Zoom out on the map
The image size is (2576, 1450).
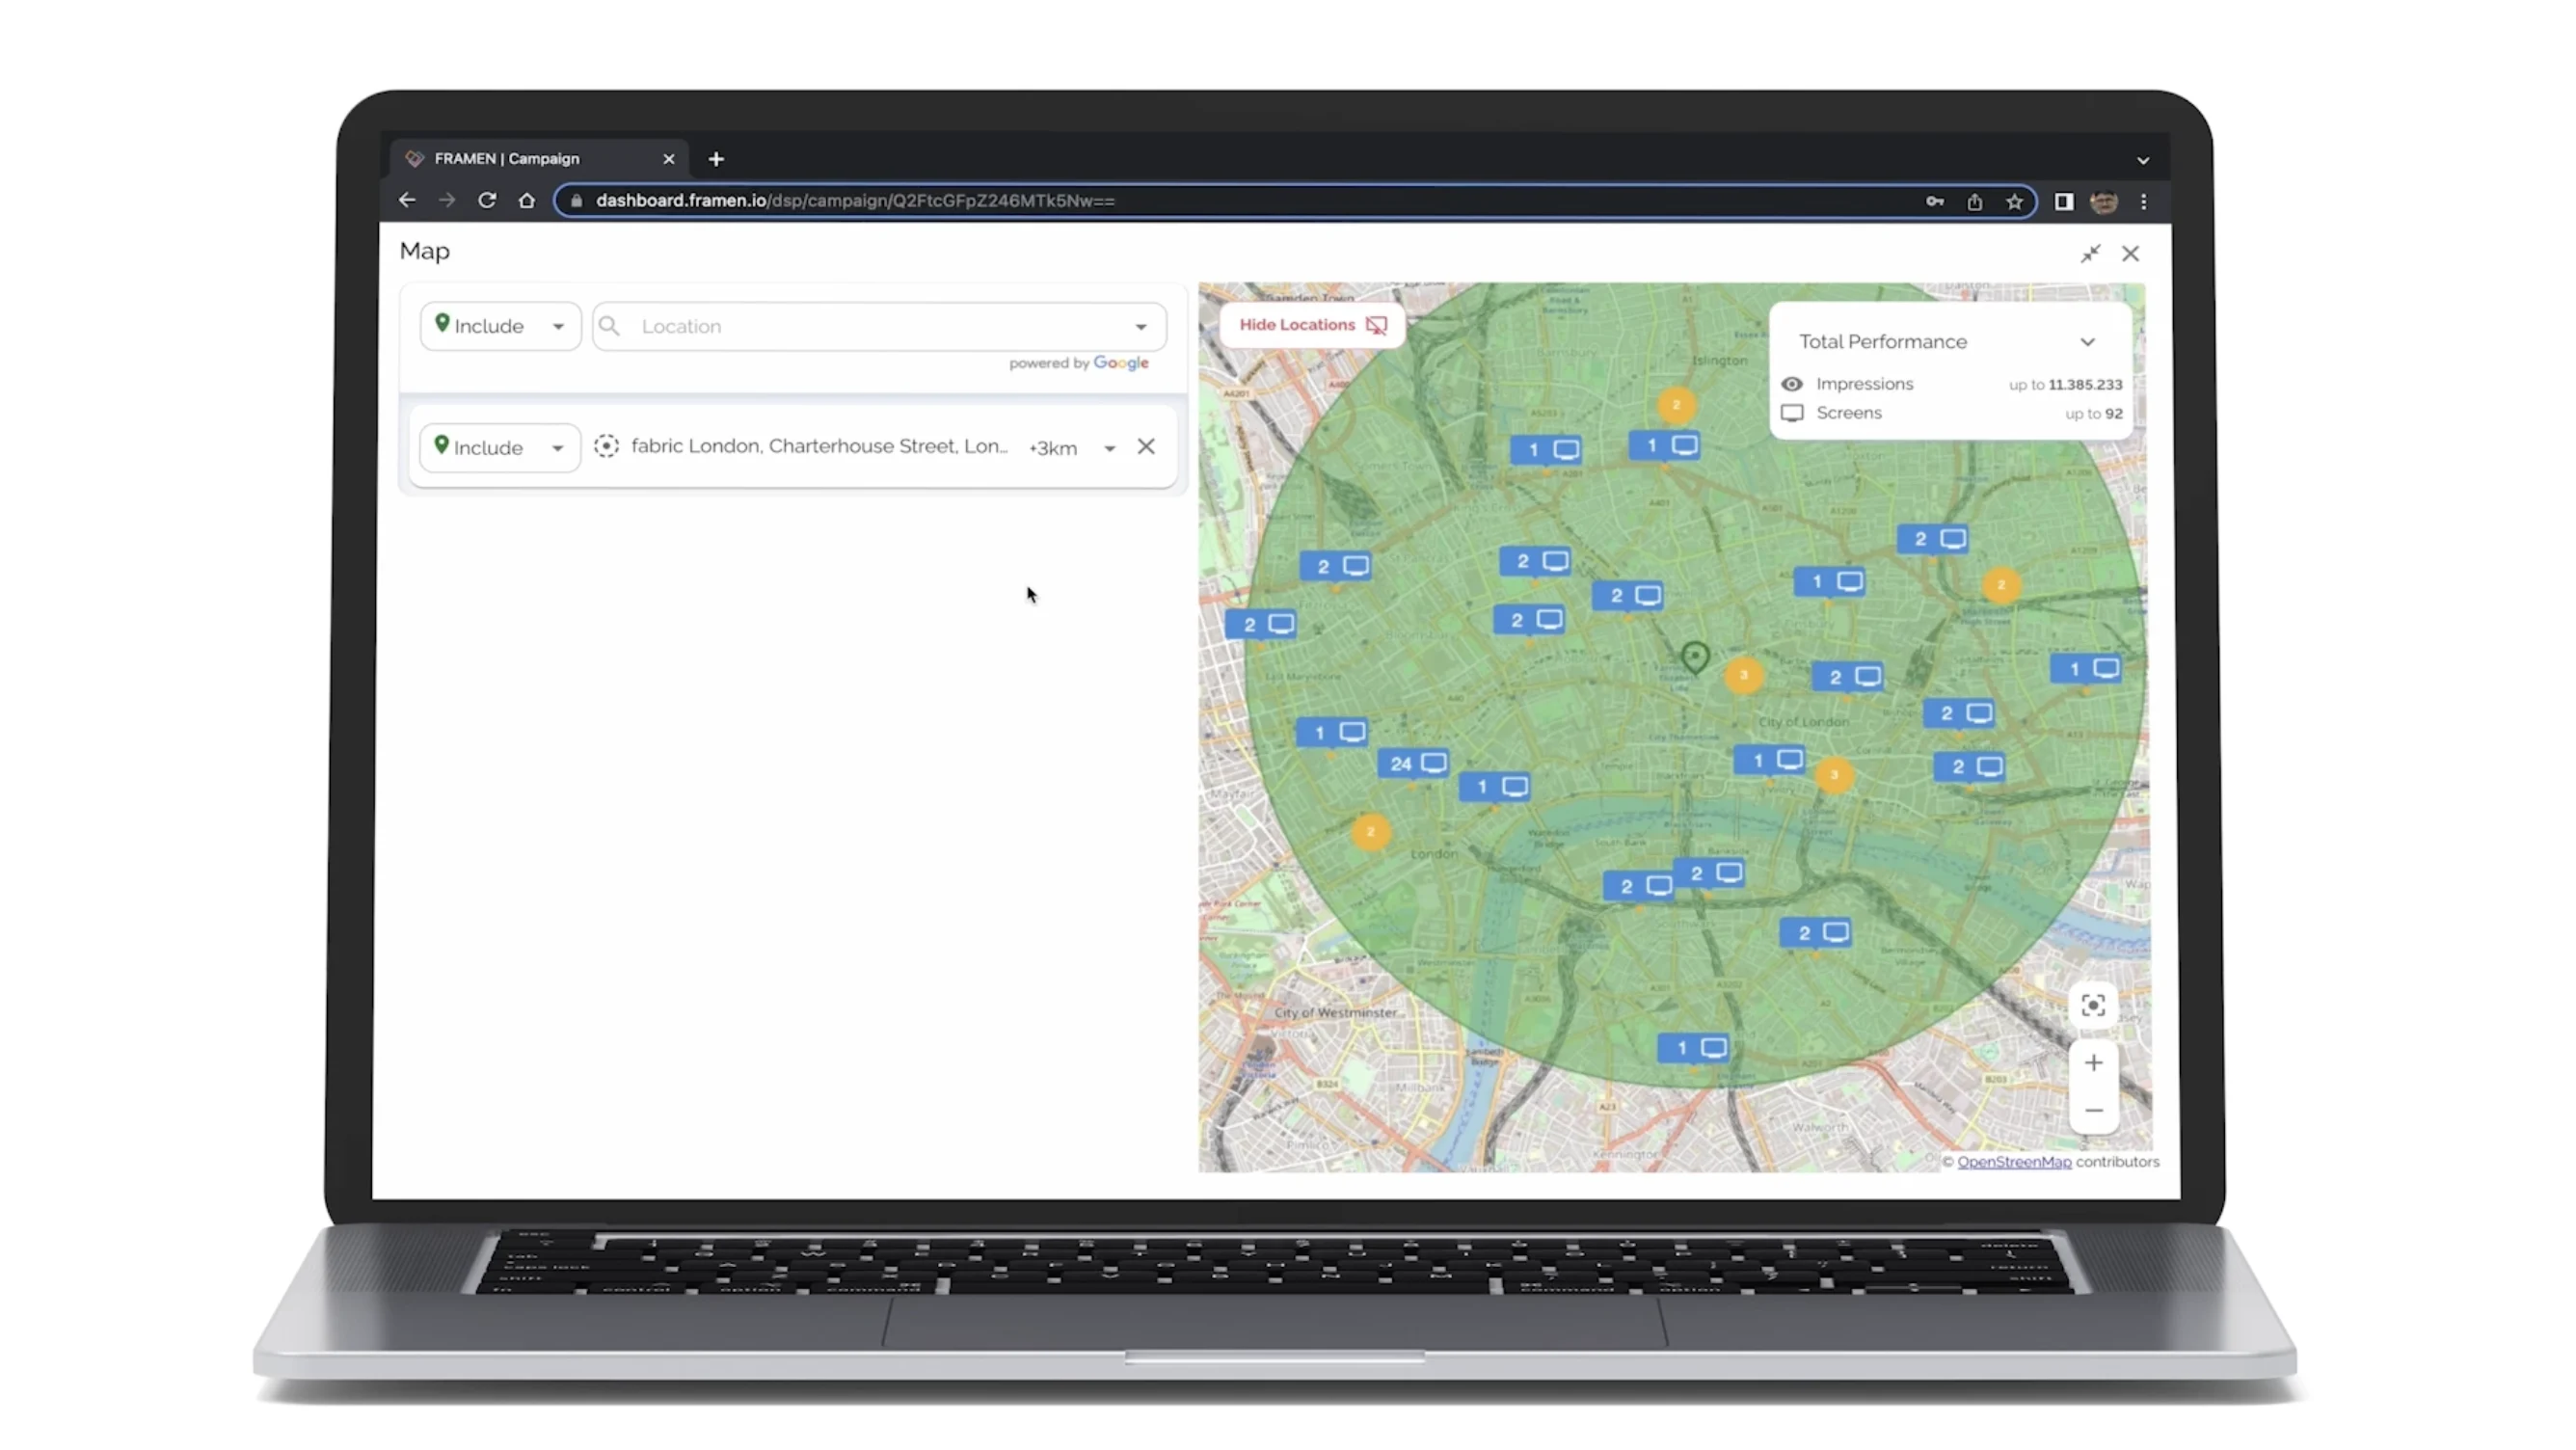pos(2093,1110)
